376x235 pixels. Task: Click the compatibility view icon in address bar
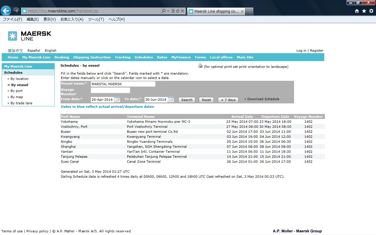(x=173, y=11)
